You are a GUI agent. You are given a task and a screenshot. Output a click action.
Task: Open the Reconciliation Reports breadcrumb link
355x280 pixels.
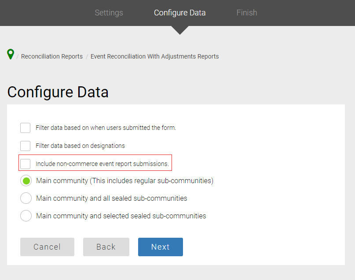click(x=52, y=56)
